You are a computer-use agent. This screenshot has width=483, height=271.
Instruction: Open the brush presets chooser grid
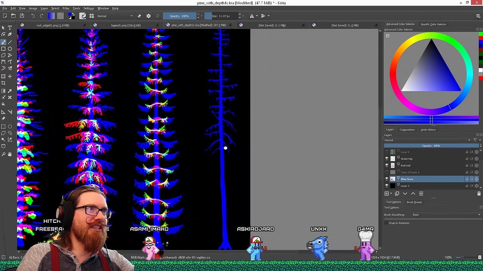[x=92, y=16]
